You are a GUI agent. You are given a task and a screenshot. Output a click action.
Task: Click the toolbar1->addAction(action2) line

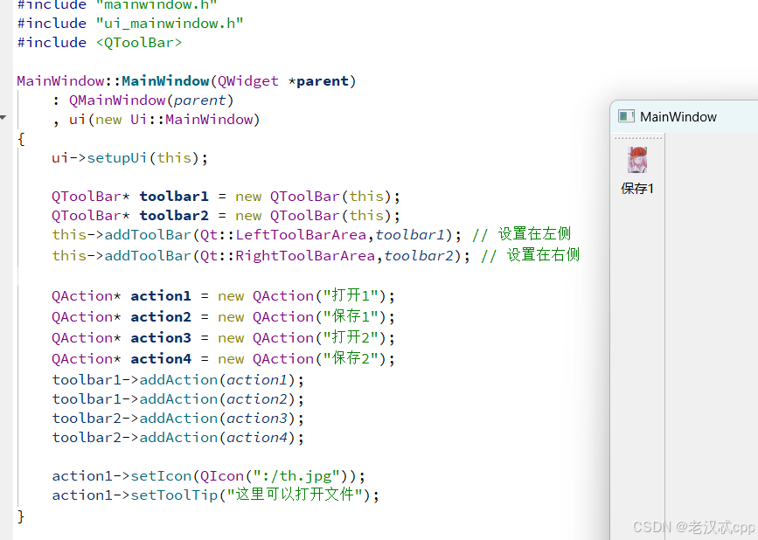[x=177, y=399]
